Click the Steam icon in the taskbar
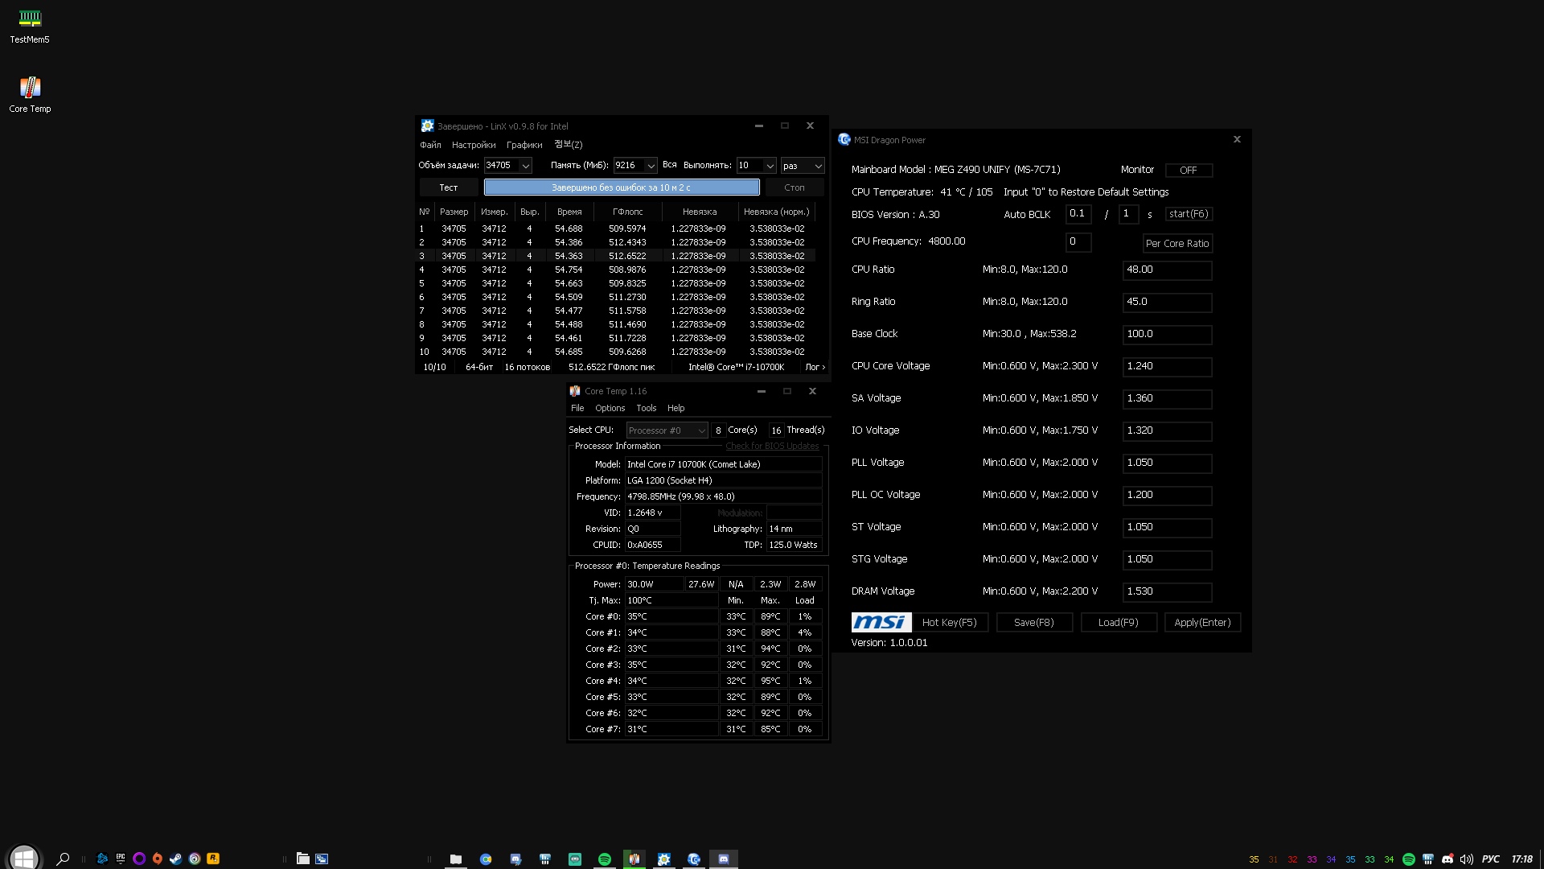Image resolution: width=1544 pixels, height=869 pixels. click(x=175, y=859)
